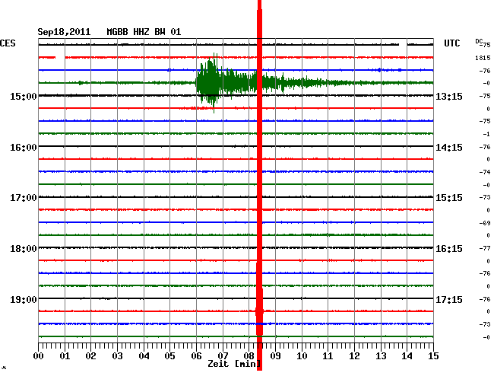Click the 03 minute axis tick label
This screenshot has width=494, height=376.
point(117,356)
